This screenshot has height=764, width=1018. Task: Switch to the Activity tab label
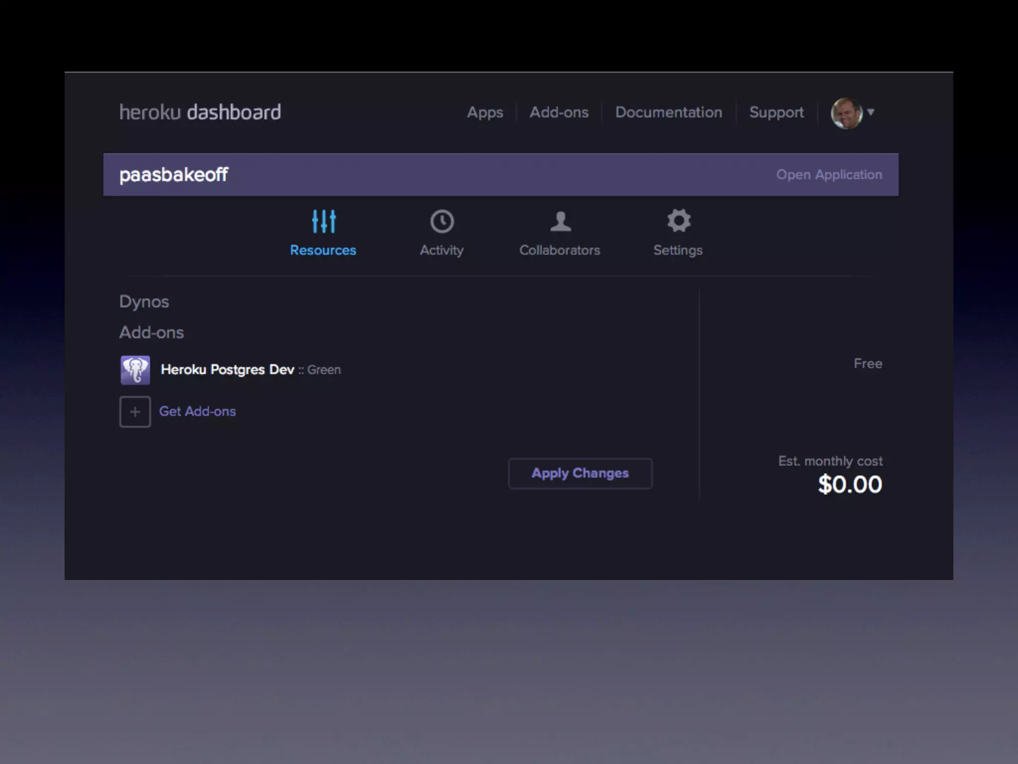[x=441, y=250]
